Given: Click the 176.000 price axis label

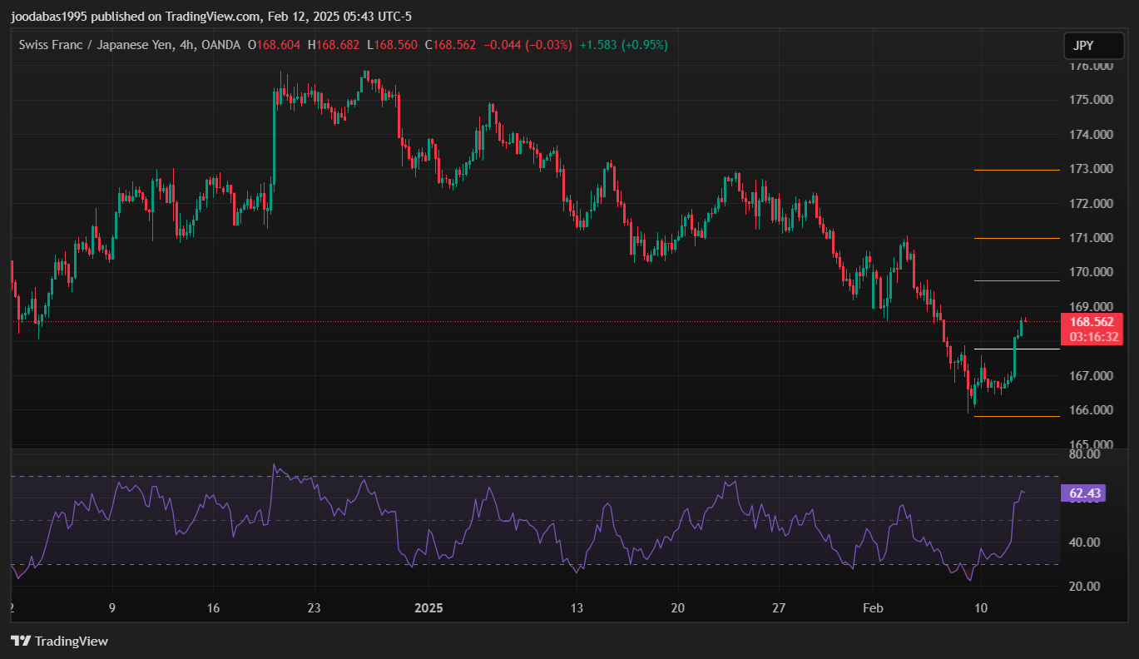Looking at the screenshot, I should click(x=1092, y=66).
